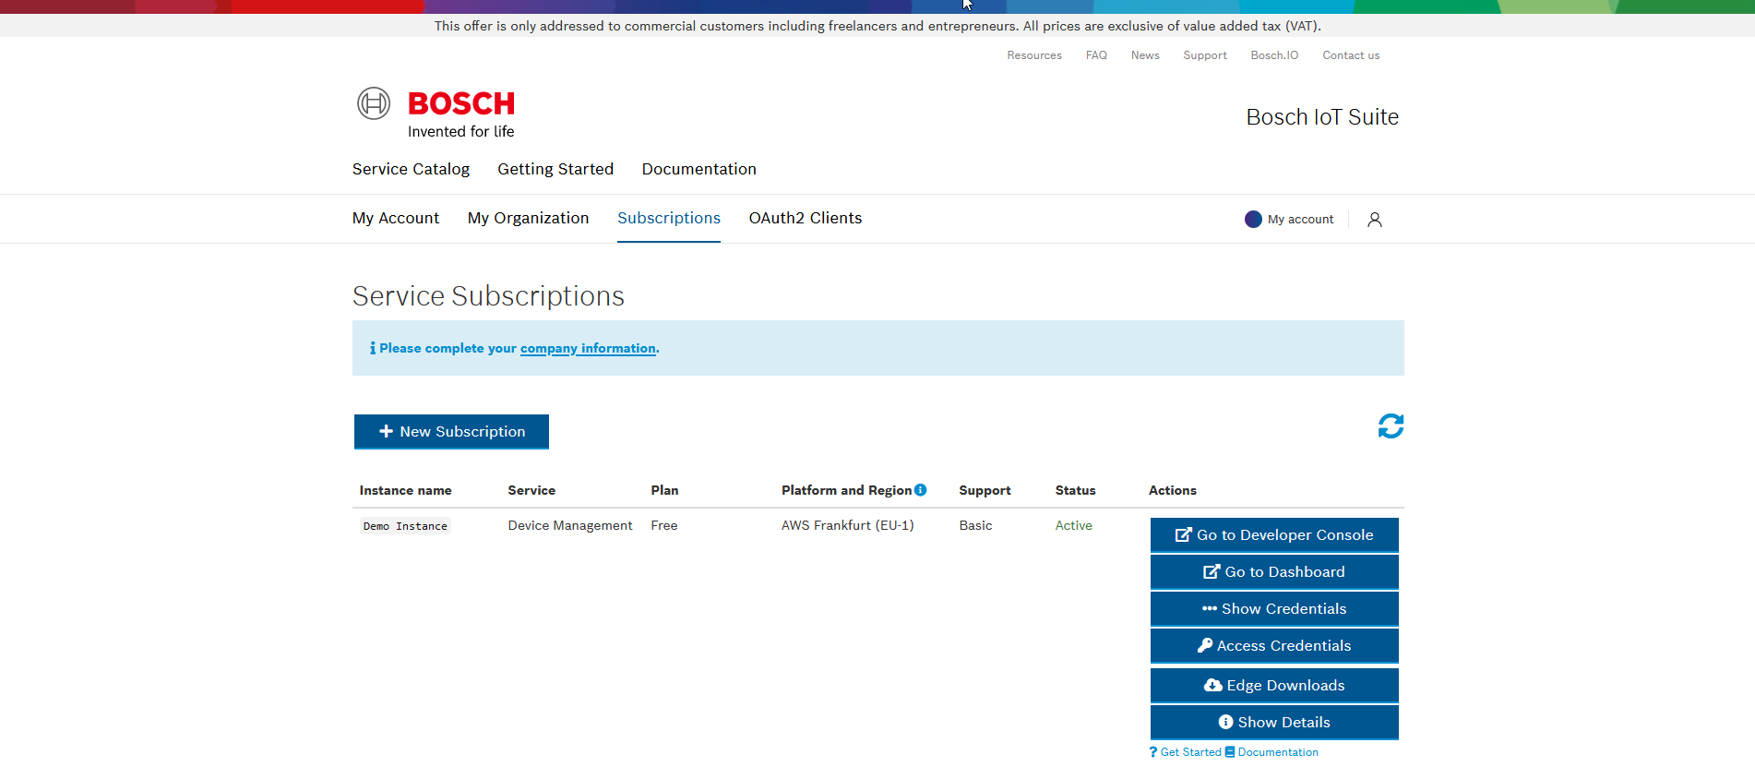Click the "AWS Frankfurt (EU-1)" cell
This screenshot has height=767, width=1755.
(848, 525)
